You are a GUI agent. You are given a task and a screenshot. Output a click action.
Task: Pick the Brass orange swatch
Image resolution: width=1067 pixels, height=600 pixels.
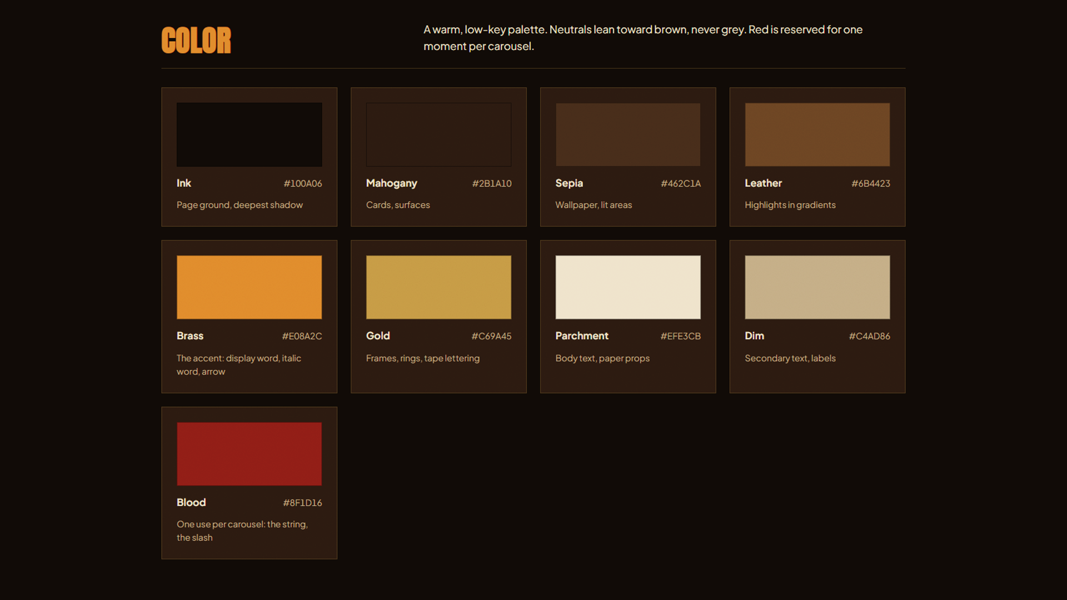coord(249,287)
